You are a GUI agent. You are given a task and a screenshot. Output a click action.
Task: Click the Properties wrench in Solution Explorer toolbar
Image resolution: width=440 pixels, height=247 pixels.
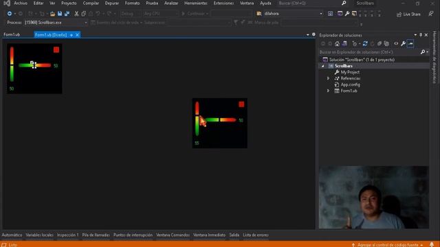[x=404, y=44]
